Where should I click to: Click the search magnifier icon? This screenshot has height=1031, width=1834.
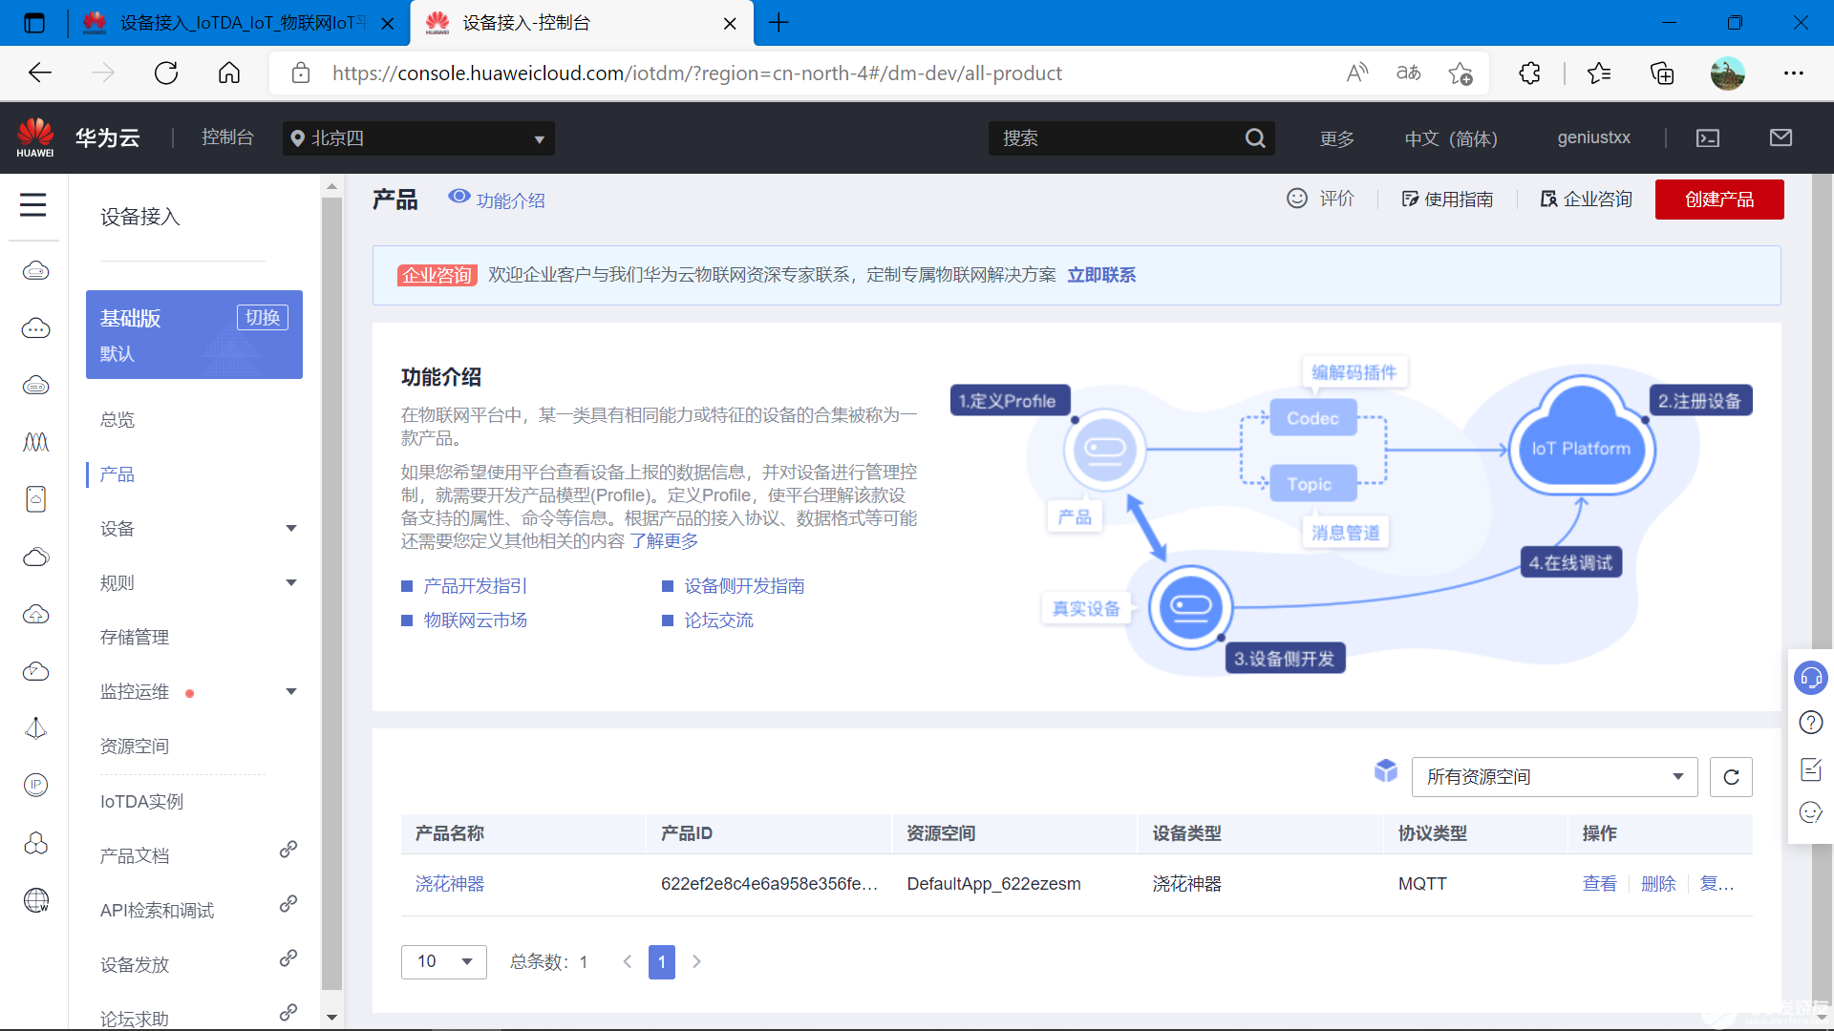(1255, 138)
